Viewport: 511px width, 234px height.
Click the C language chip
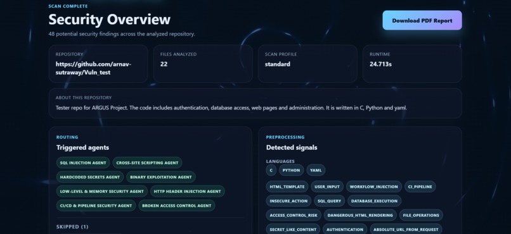(x=271, y=170)
